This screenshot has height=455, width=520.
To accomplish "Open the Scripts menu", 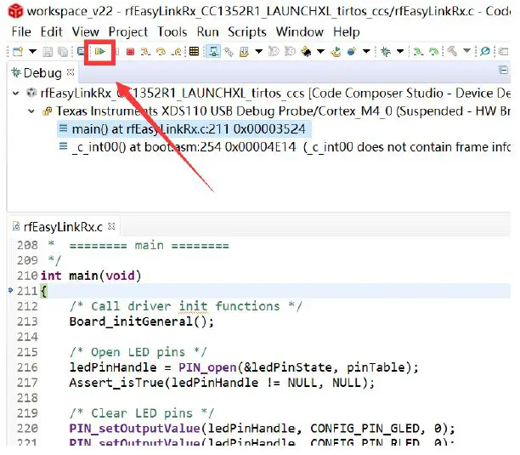I will click(x=247, y=31).
